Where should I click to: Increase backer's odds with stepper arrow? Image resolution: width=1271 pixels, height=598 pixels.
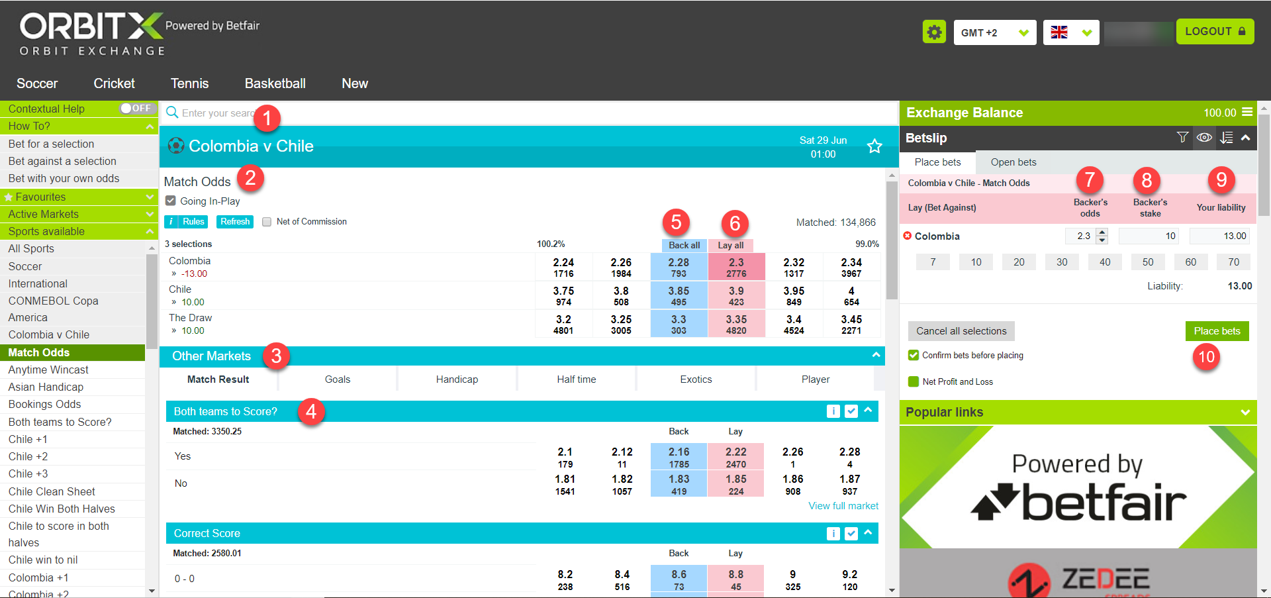coord(1102,232)
